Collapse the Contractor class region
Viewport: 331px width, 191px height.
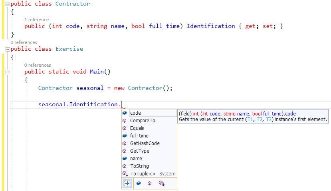point(8,4)
